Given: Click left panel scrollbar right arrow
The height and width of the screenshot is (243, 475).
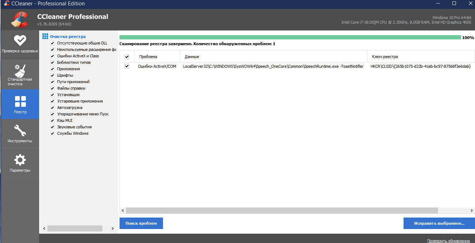Looking at the screenshot, I should pyautogui.click(x=113, y=228).
